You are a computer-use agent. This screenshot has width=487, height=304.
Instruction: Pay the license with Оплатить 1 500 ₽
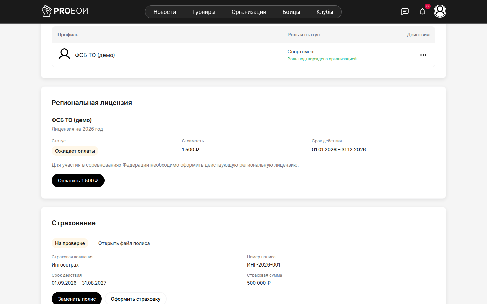pyautogui.click(x=78, y=181)
